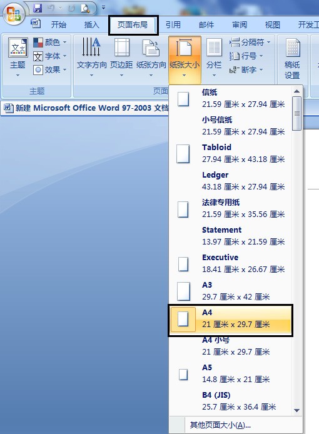Click the paper list scroll up arrow

(x=297, y=91)
